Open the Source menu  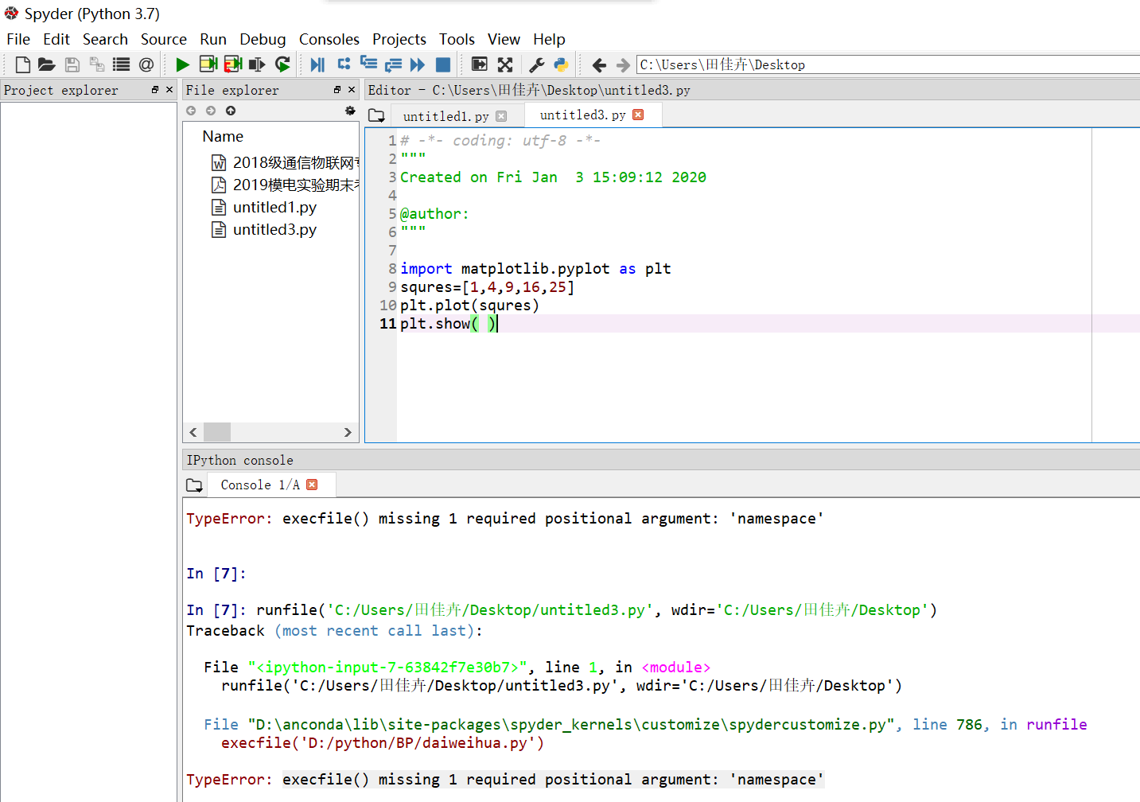(164, 39)
